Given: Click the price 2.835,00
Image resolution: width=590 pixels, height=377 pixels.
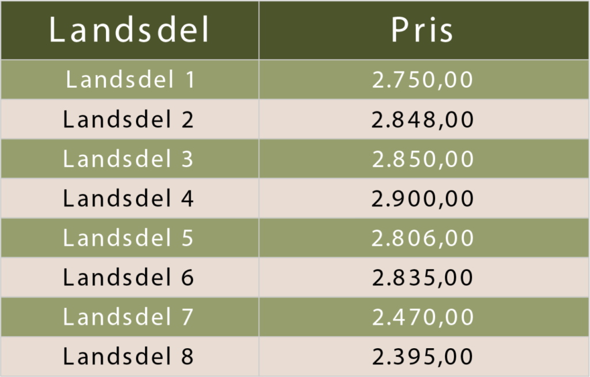Looking at the screenshot, I should tap(422, 278).
